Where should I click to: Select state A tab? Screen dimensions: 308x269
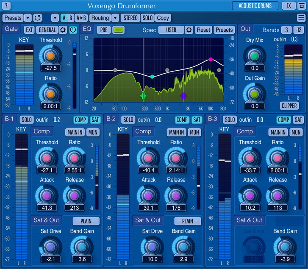coord(64,18)
